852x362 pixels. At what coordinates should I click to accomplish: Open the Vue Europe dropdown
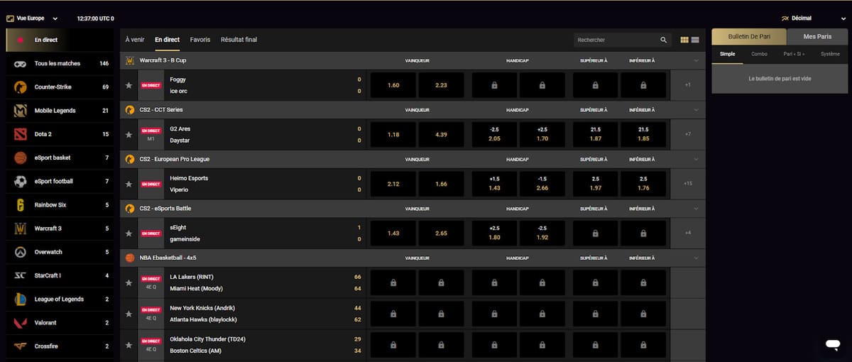point(32,18)
